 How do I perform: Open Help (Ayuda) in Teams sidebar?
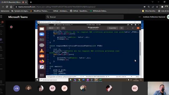[x=1, y=91]
